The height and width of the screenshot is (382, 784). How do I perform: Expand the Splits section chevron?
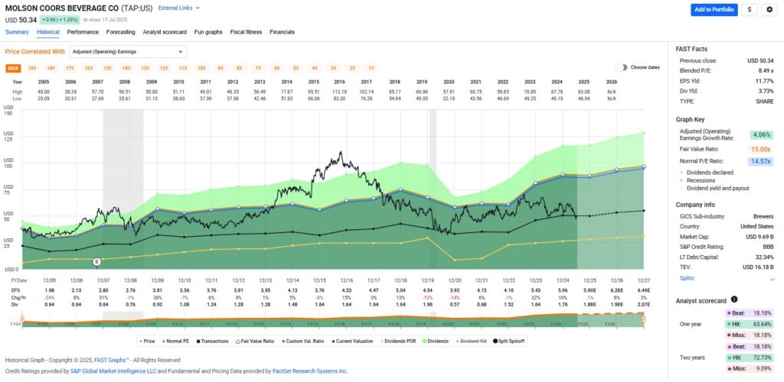coord(772,279)
